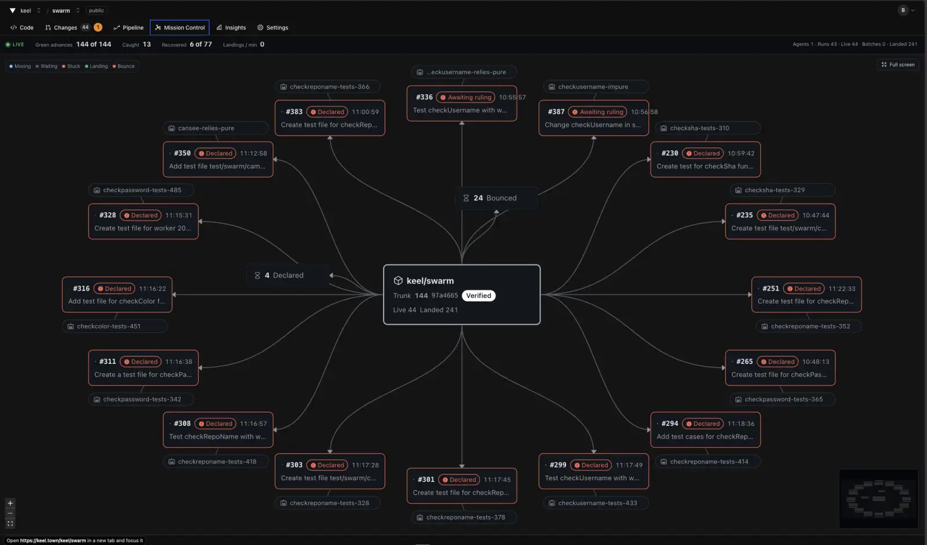The width and height of the screenshot is (927, 545).
Task: Open the user avatar B menu
Action: (906, 10)
